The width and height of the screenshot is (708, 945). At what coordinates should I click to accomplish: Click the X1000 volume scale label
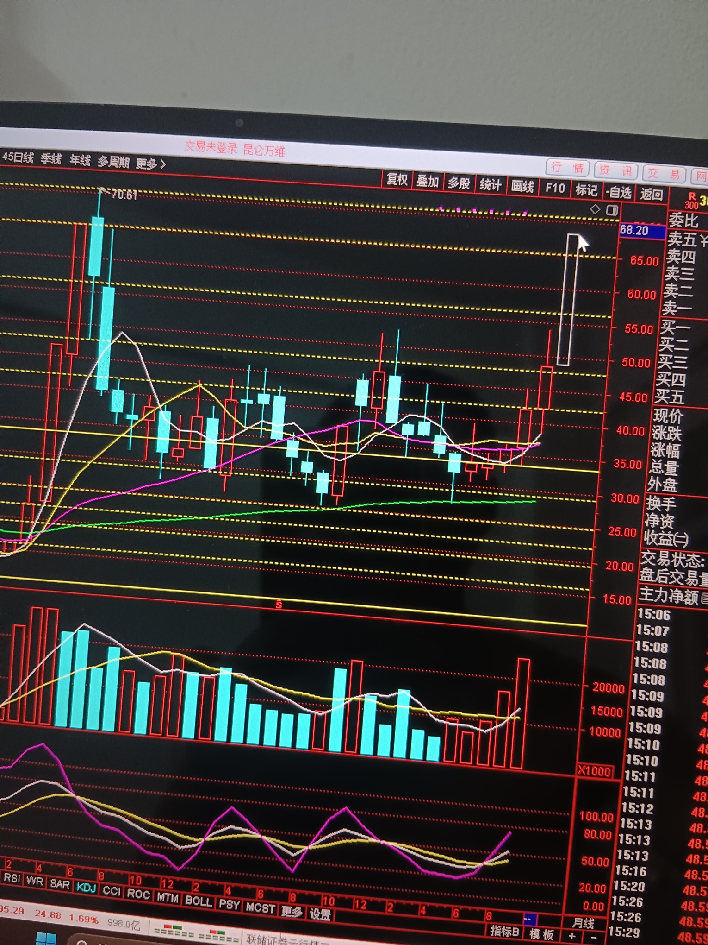tap(595, 771)
